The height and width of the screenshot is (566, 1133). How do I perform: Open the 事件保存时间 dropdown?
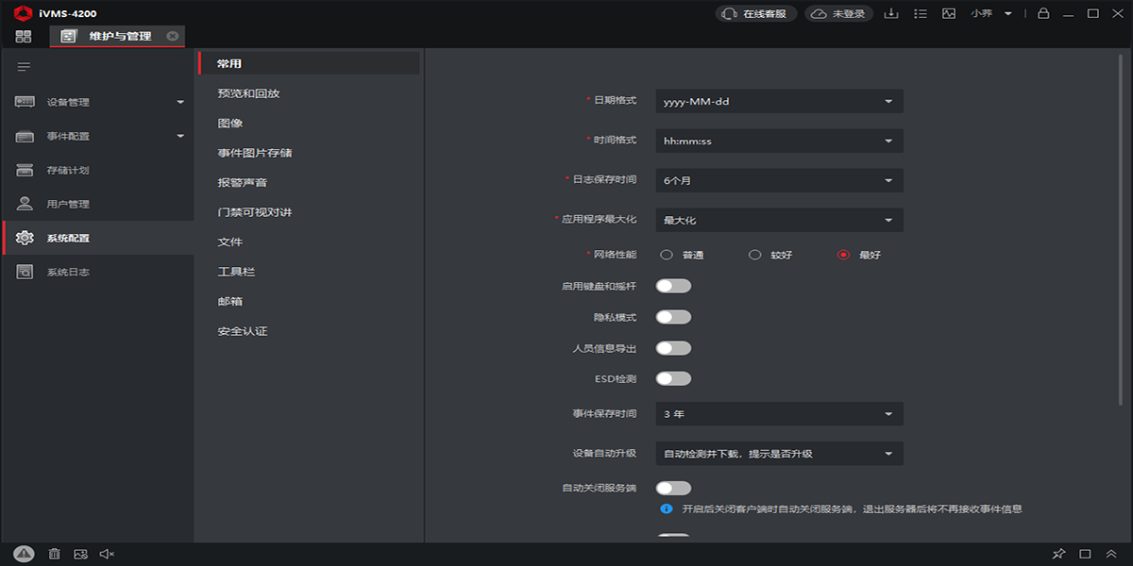pos(780,414)
